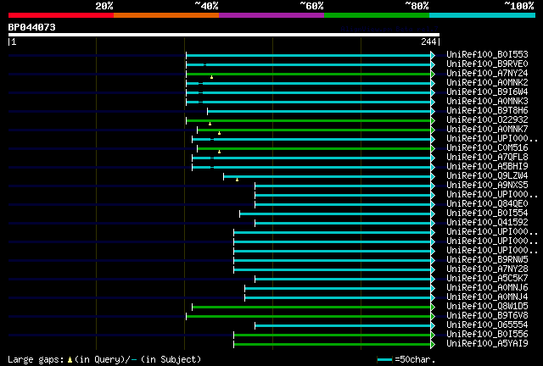Click the green ~80% identity legend segment
The width and height of the screenshot is (543, 366).
point(377,15)
